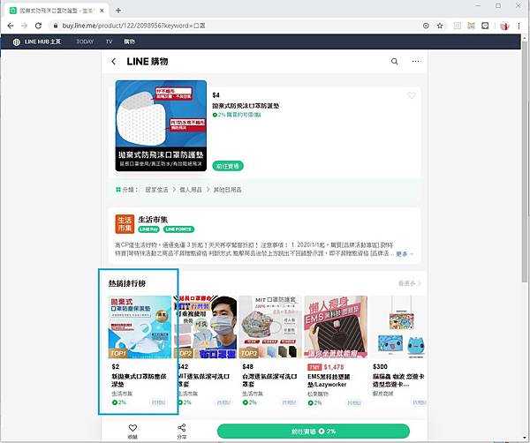530x443 pixels.
Task: Open the 購物 tab in LINE HUB bar
Action: point(129,41)
